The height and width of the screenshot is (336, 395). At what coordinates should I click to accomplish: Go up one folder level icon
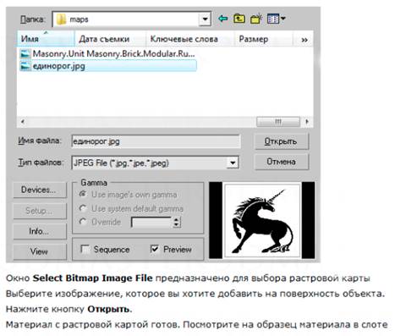pos(239,19)
